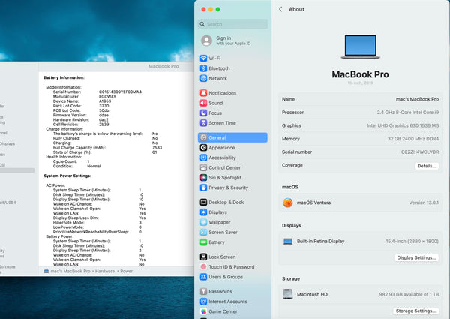Image resolution: width=450 pixels, height=319 pixels.
Task: Click the System Power Settings heading
Action: (x=67, y=176)
